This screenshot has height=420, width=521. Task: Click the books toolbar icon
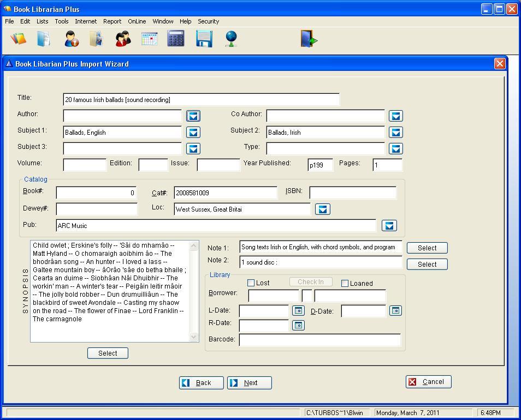18,39
